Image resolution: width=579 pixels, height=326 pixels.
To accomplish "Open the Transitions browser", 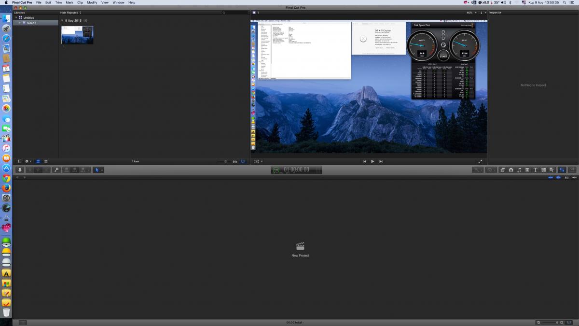I will tap(527, 170).
